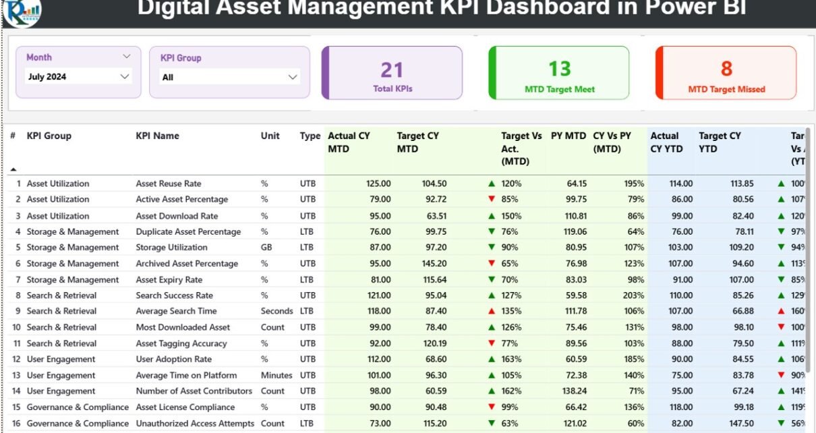816x433 pixels.
Task: Sort table by KPI Name column header
Action: pos(157,136)
